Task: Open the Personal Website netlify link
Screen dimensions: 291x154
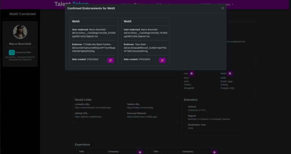Action: [142, 117]
